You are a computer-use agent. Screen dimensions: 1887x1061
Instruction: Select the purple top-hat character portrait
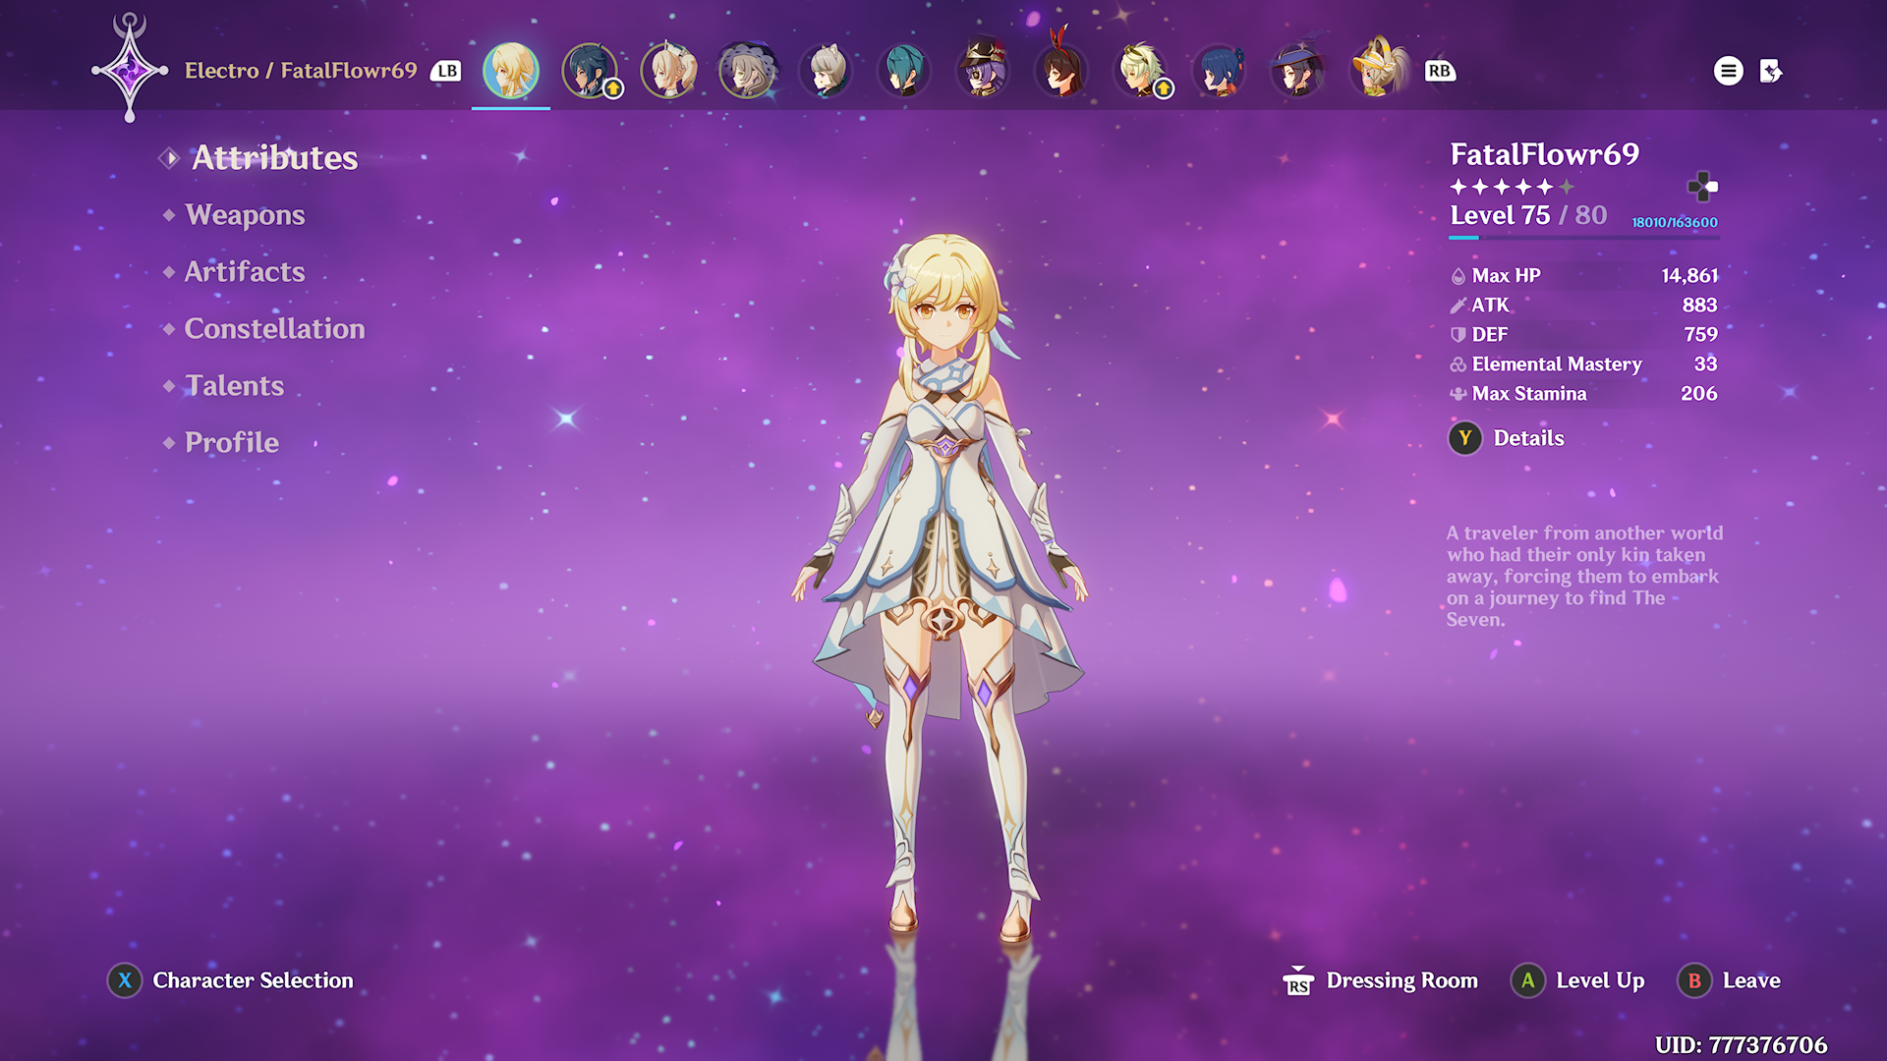point(983,71)
